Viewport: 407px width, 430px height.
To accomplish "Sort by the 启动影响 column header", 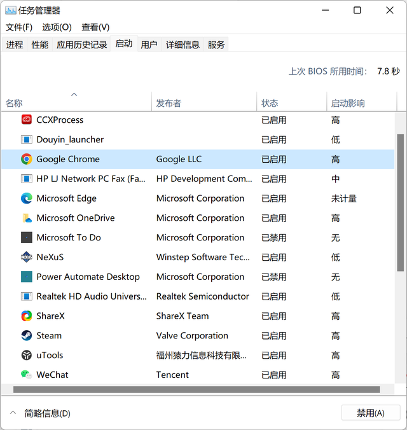I will [x=362, y=102].
